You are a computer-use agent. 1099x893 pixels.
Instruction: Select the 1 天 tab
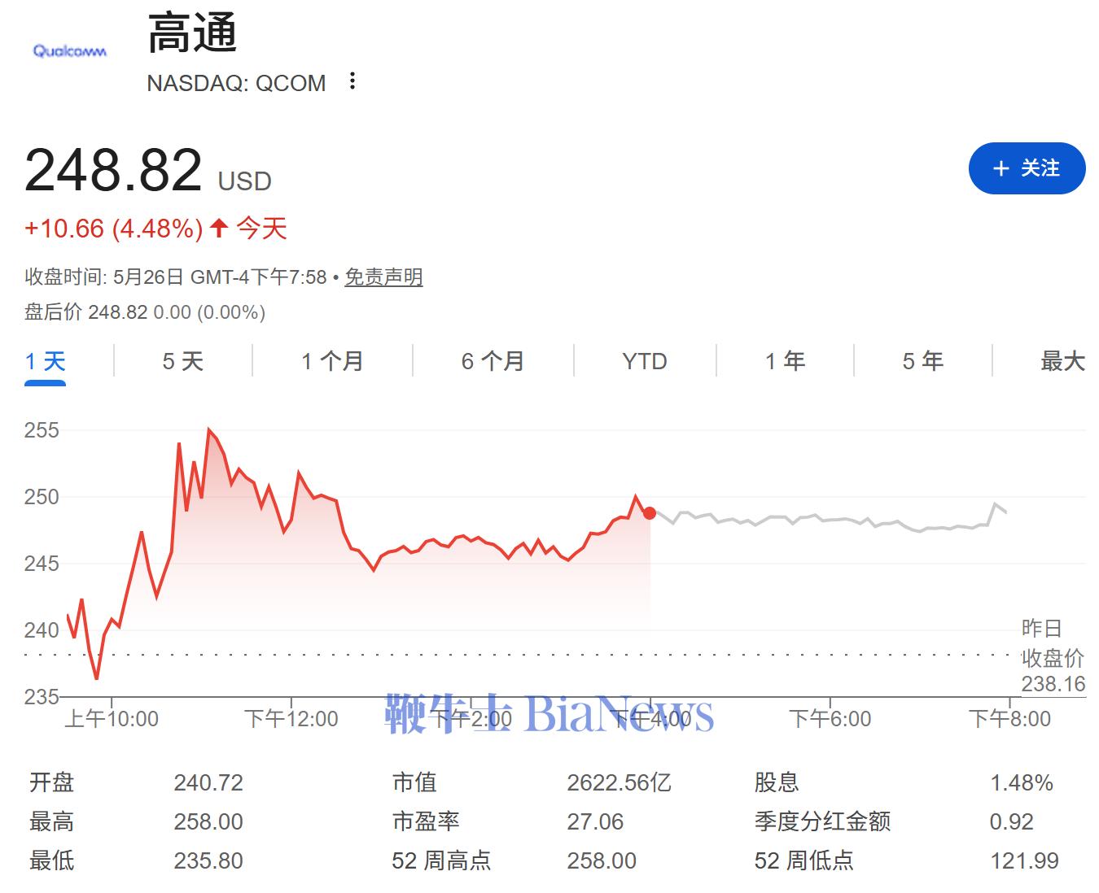45,361
